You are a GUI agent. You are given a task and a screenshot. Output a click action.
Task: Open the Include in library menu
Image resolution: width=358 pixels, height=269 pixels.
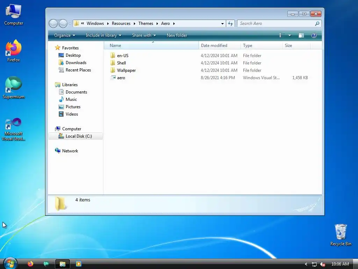click(x=103, y=35)
